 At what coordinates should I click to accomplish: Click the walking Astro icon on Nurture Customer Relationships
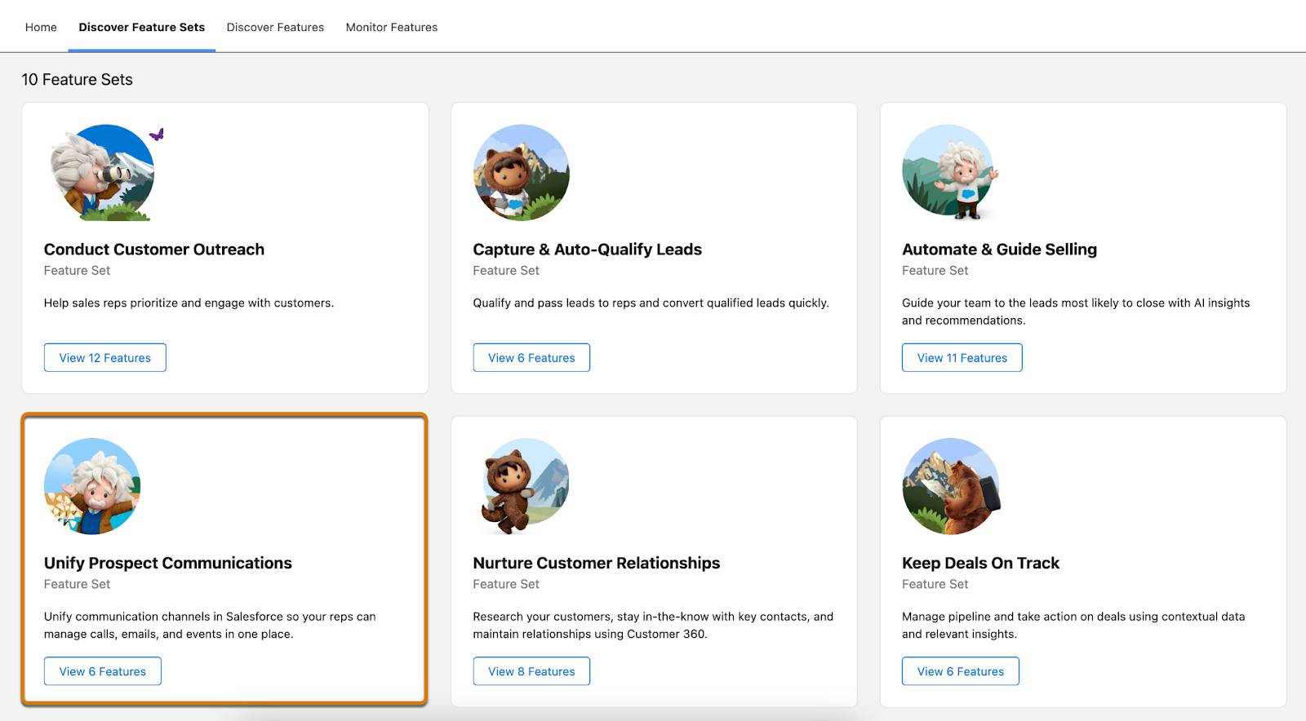point(522,485)
